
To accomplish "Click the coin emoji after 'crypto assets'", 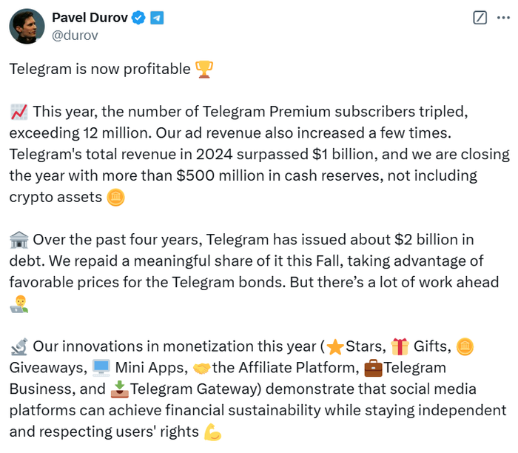I will coord(115,198).
